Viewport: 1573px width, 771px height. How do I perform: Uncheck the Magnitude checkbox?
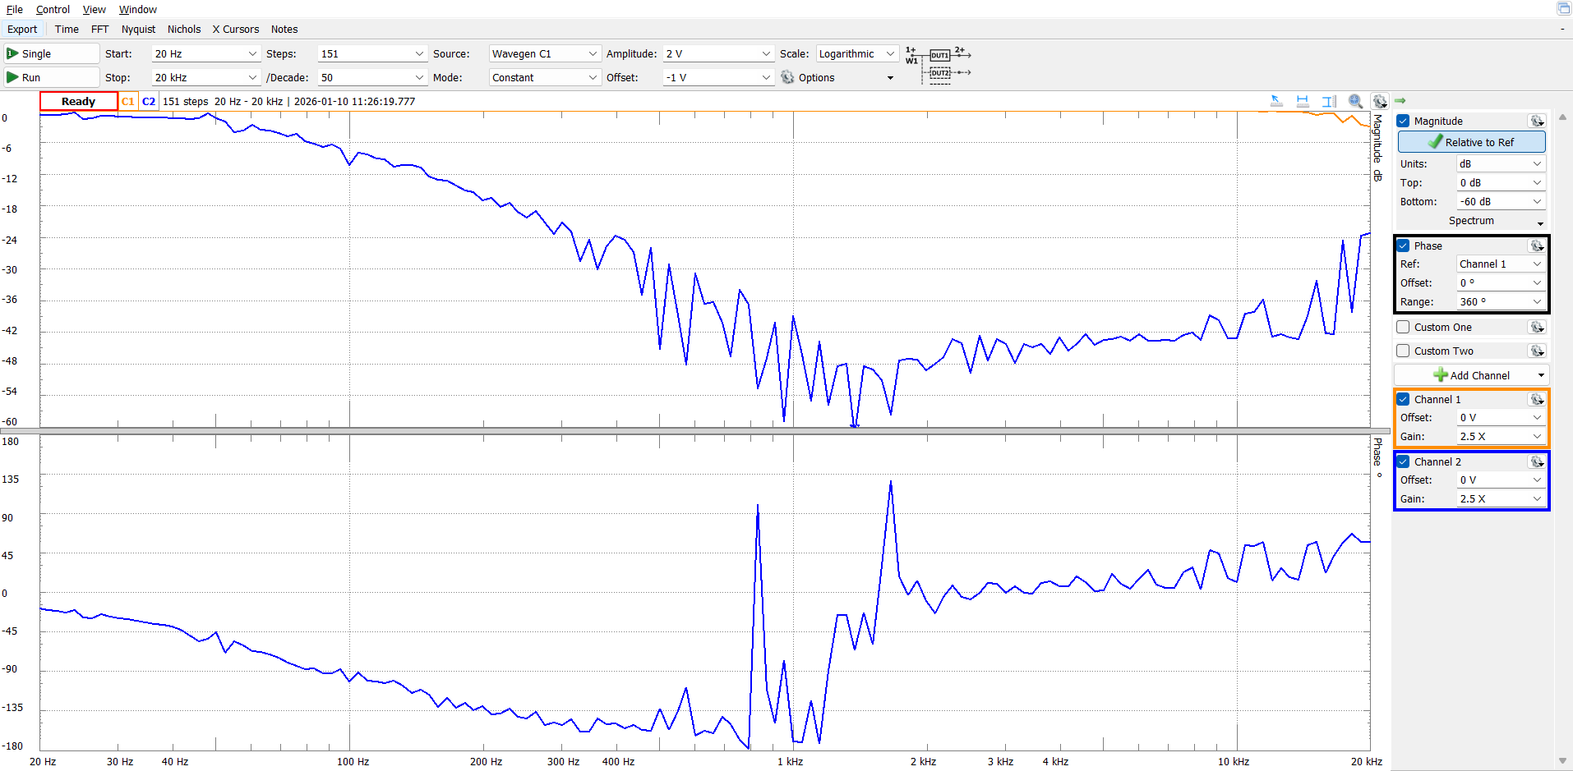(1403, 121)
